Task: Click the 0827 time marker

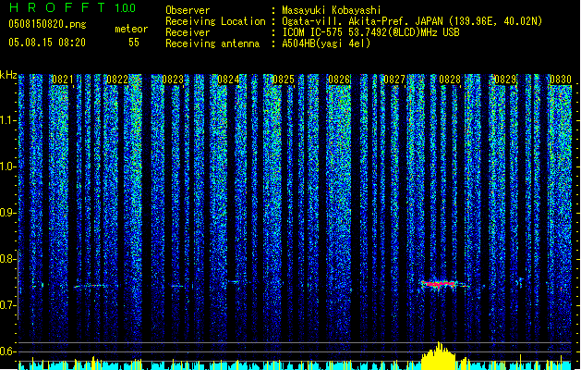Action: point(394,80)
